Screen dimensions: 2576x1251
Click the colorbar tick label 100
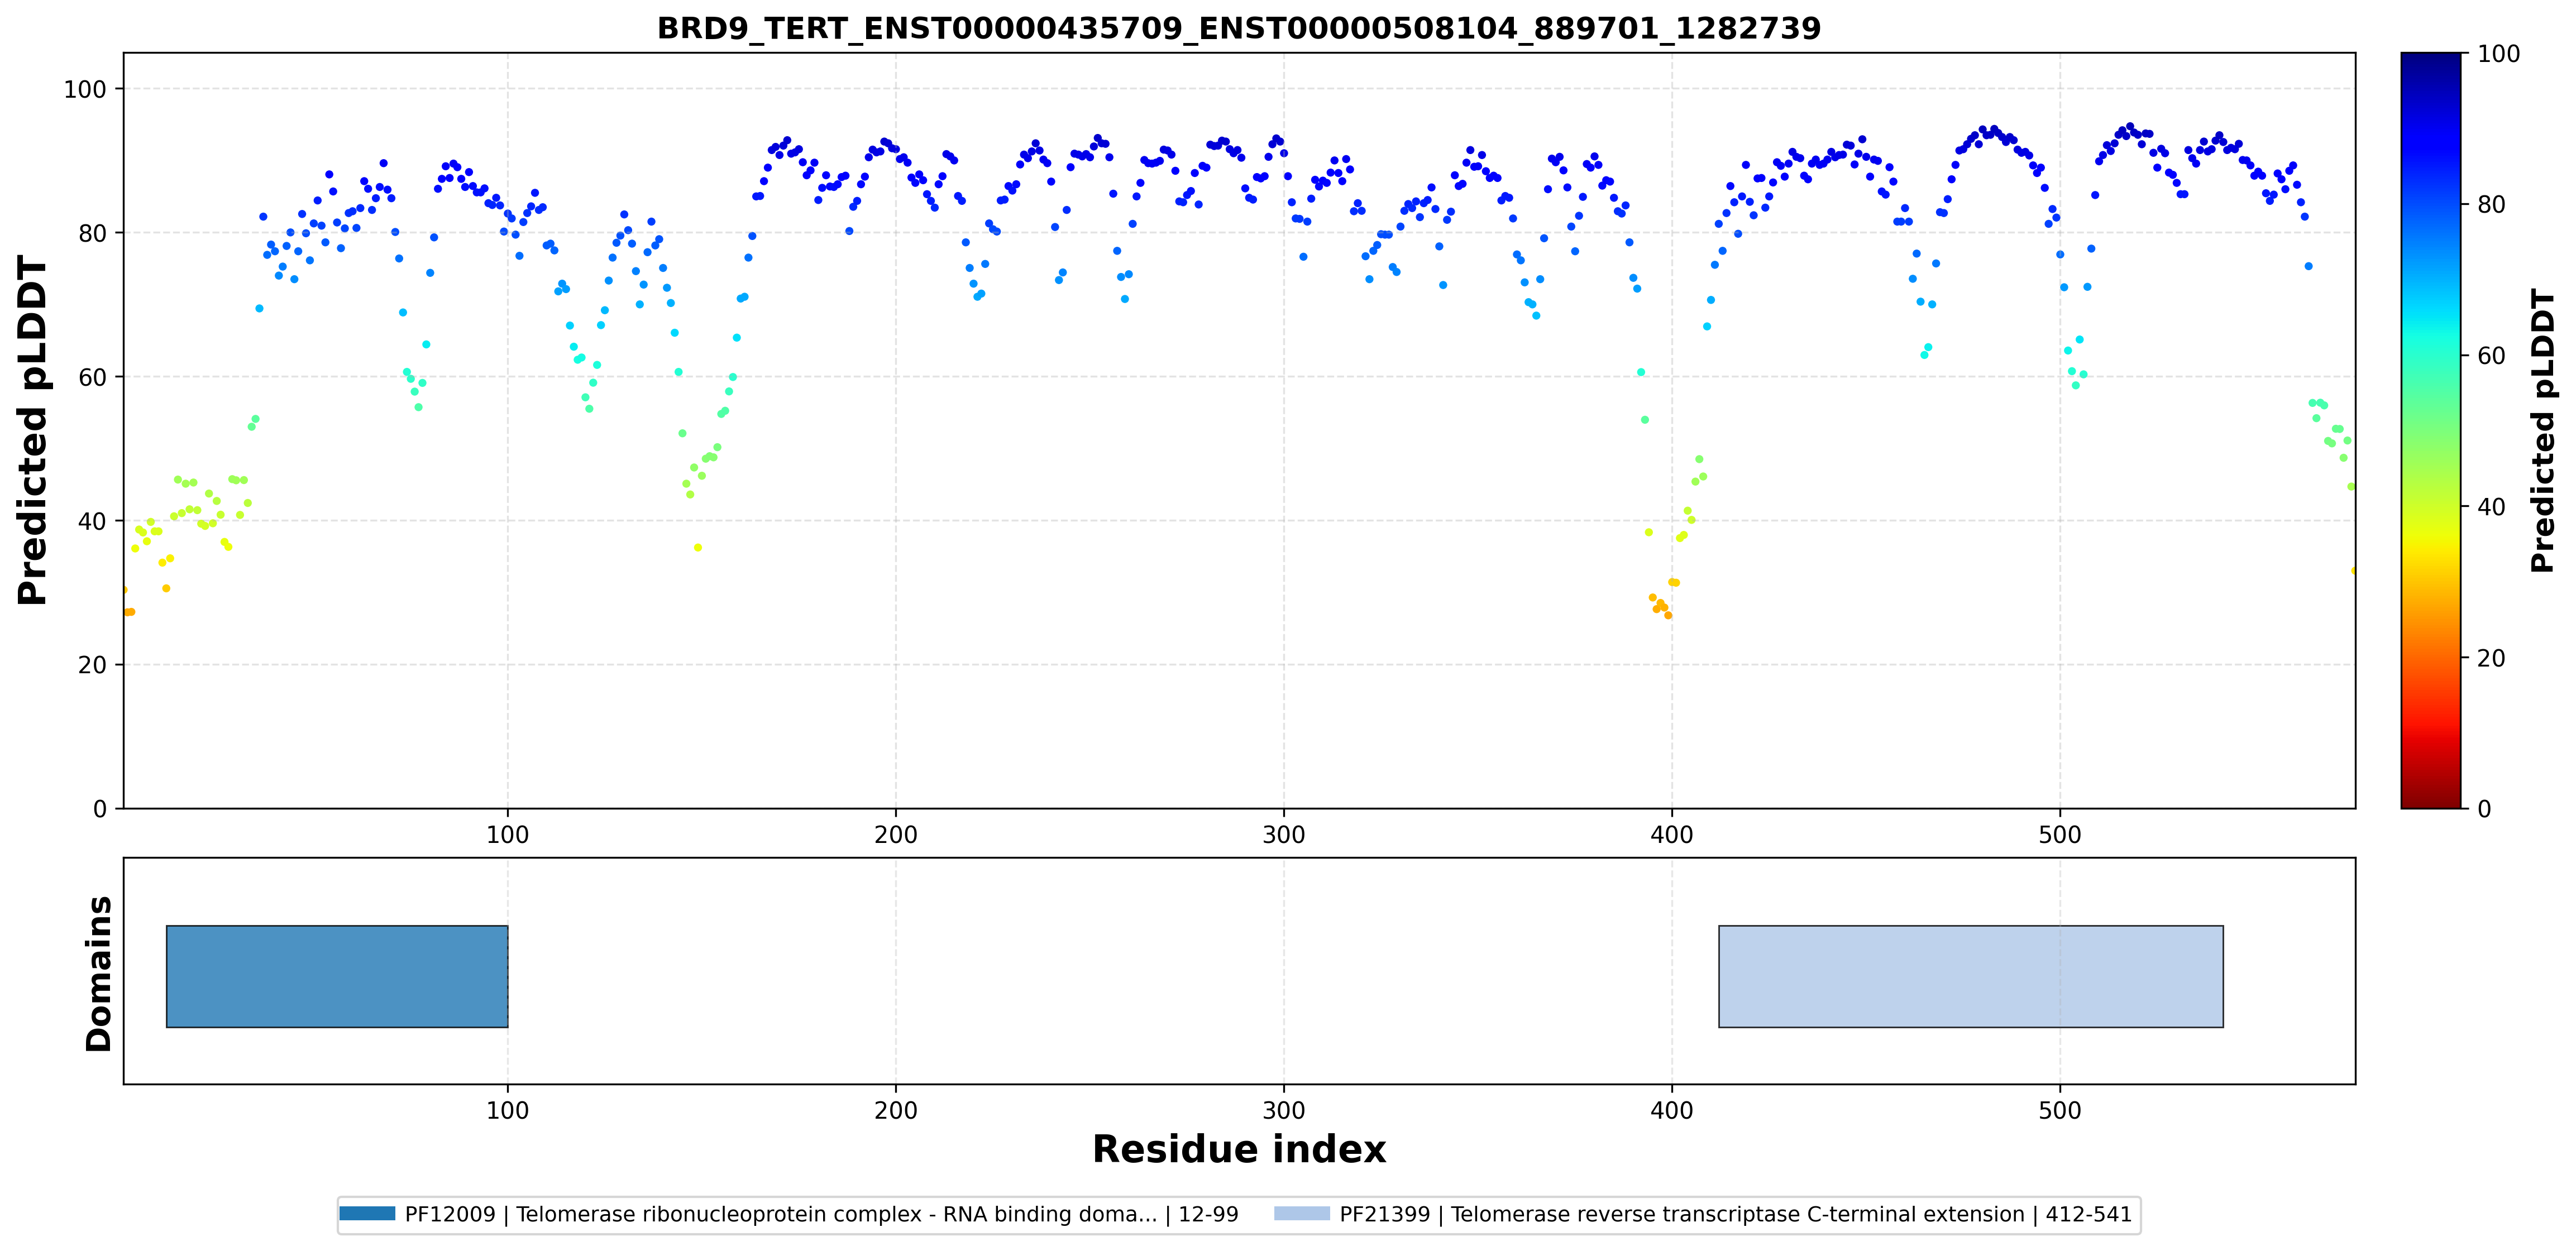pyautogui.click(x=2498, y=54)
